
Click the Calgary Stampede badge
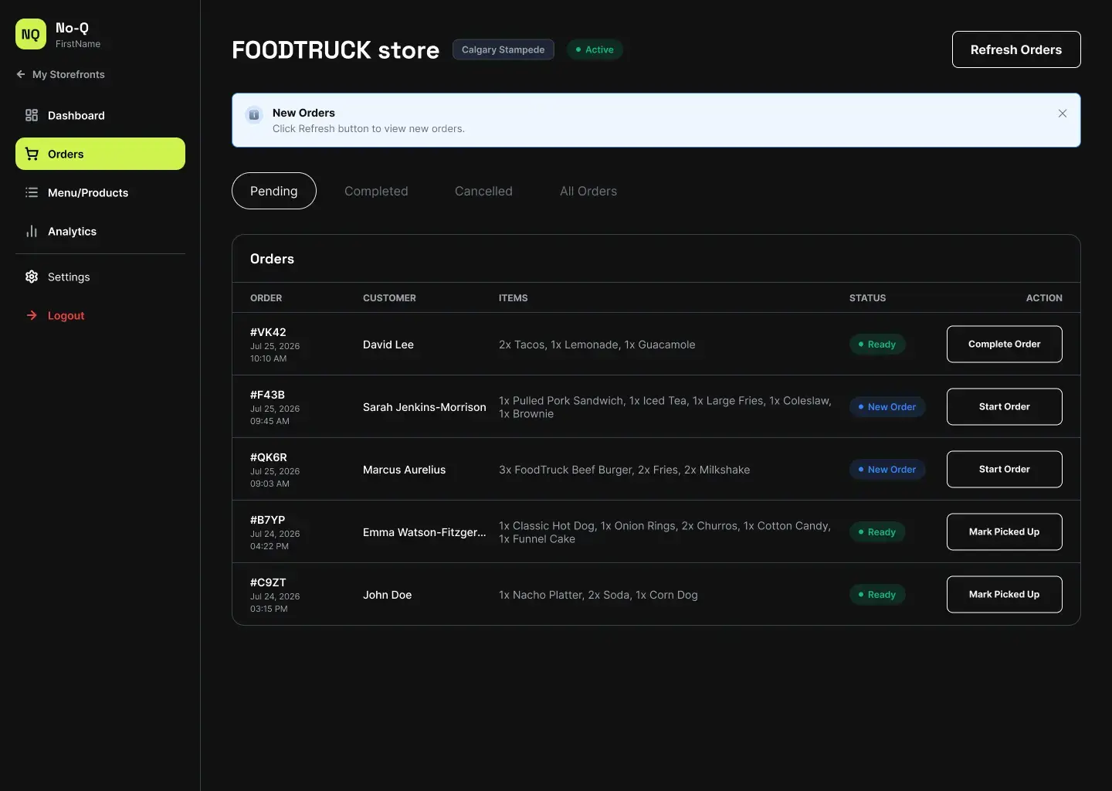503,49
